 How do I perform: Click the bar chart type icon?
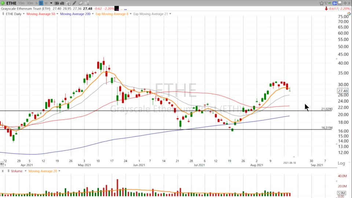pos(62,3)
